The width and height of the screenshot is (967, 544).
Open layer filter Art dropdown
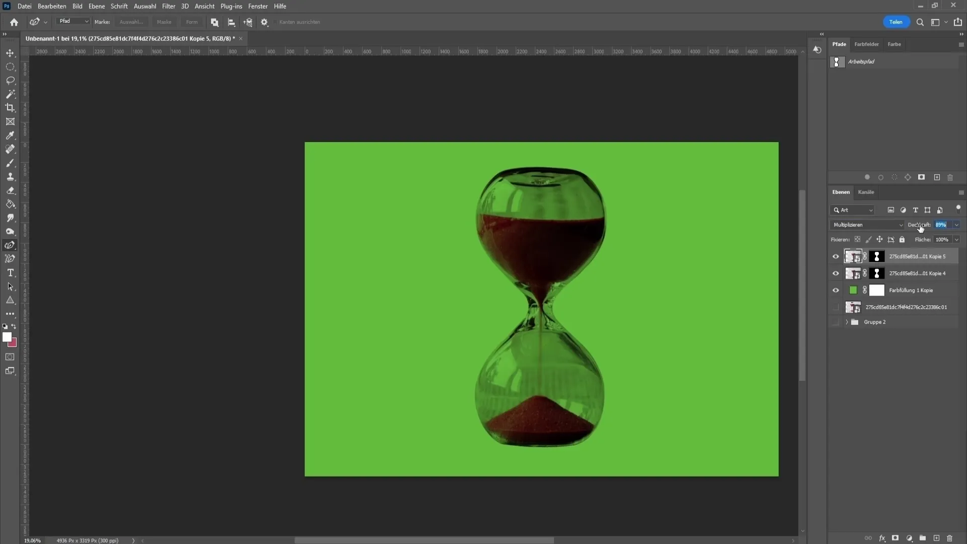pos(853,210)
